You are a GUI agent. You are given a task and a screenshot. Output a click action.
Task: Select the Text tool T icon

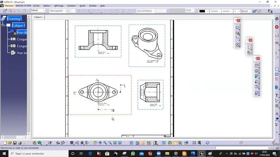(277, 95)
